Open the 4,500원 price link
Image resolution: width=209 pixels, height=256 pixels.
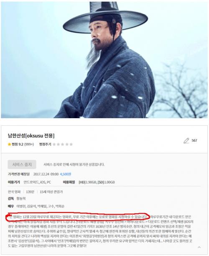(x=66, y=174)
